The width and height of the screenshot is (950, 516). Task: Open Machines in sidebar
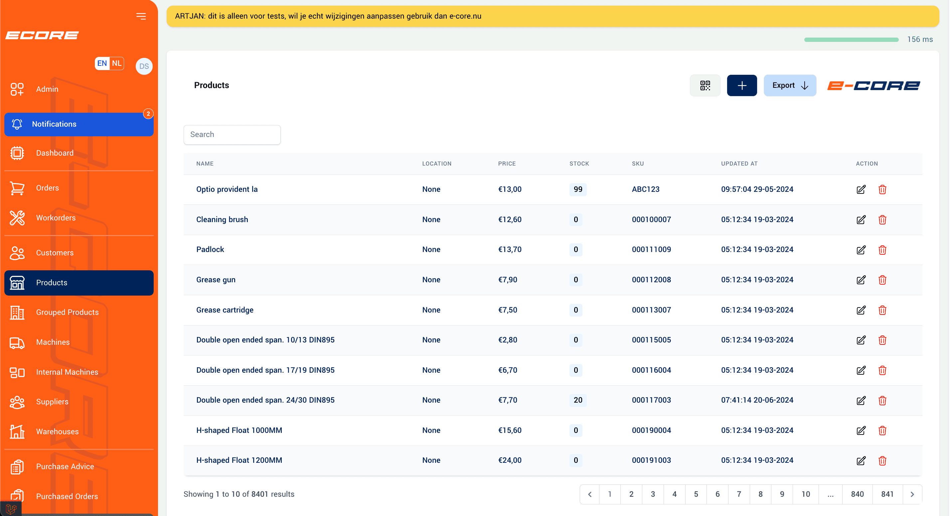click(79, 342)
